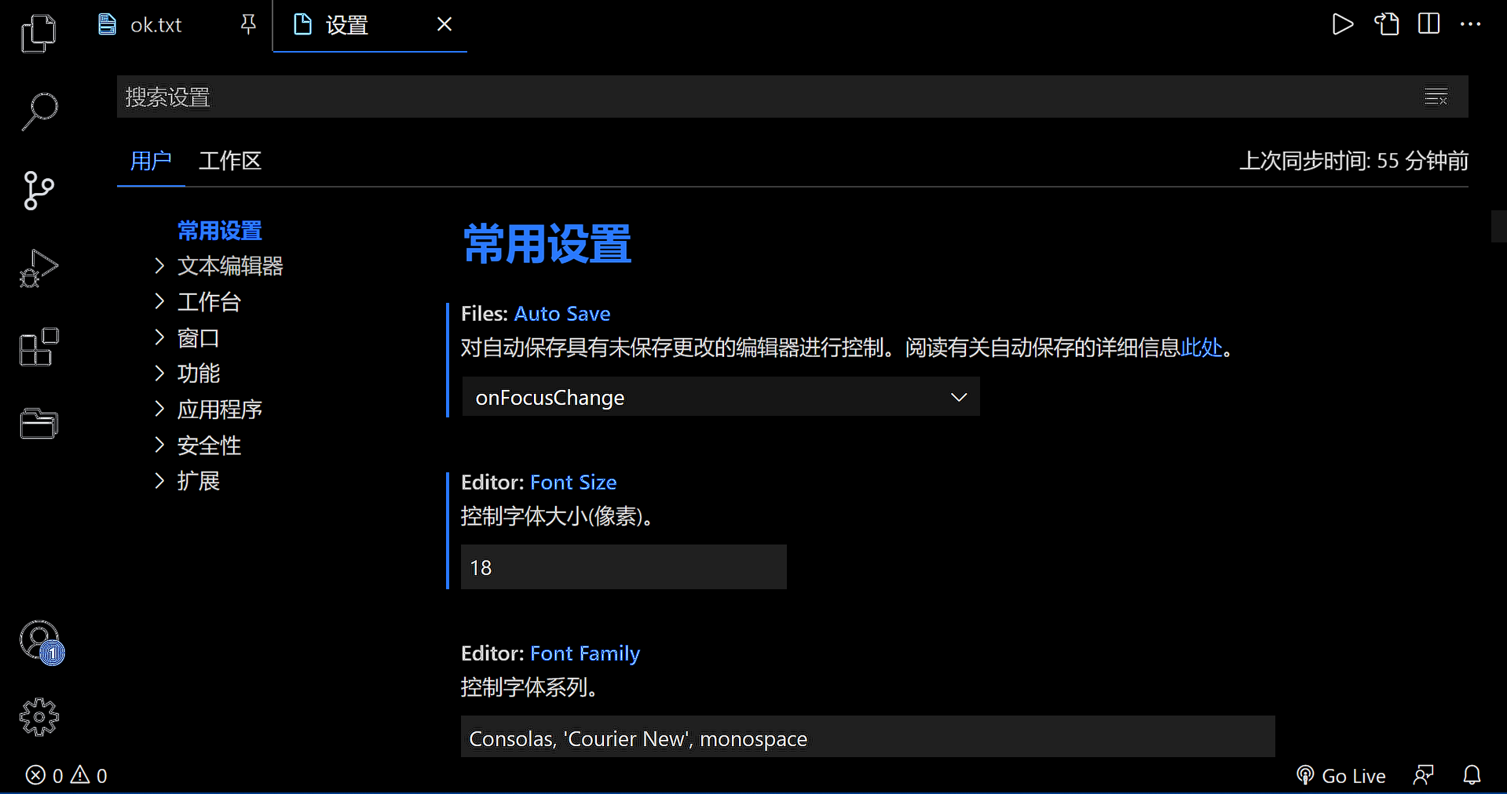The width and height of the screenshot is (1507, 794).
Task: Click the 常用设置 heading
Action: [x=547, y=244]
